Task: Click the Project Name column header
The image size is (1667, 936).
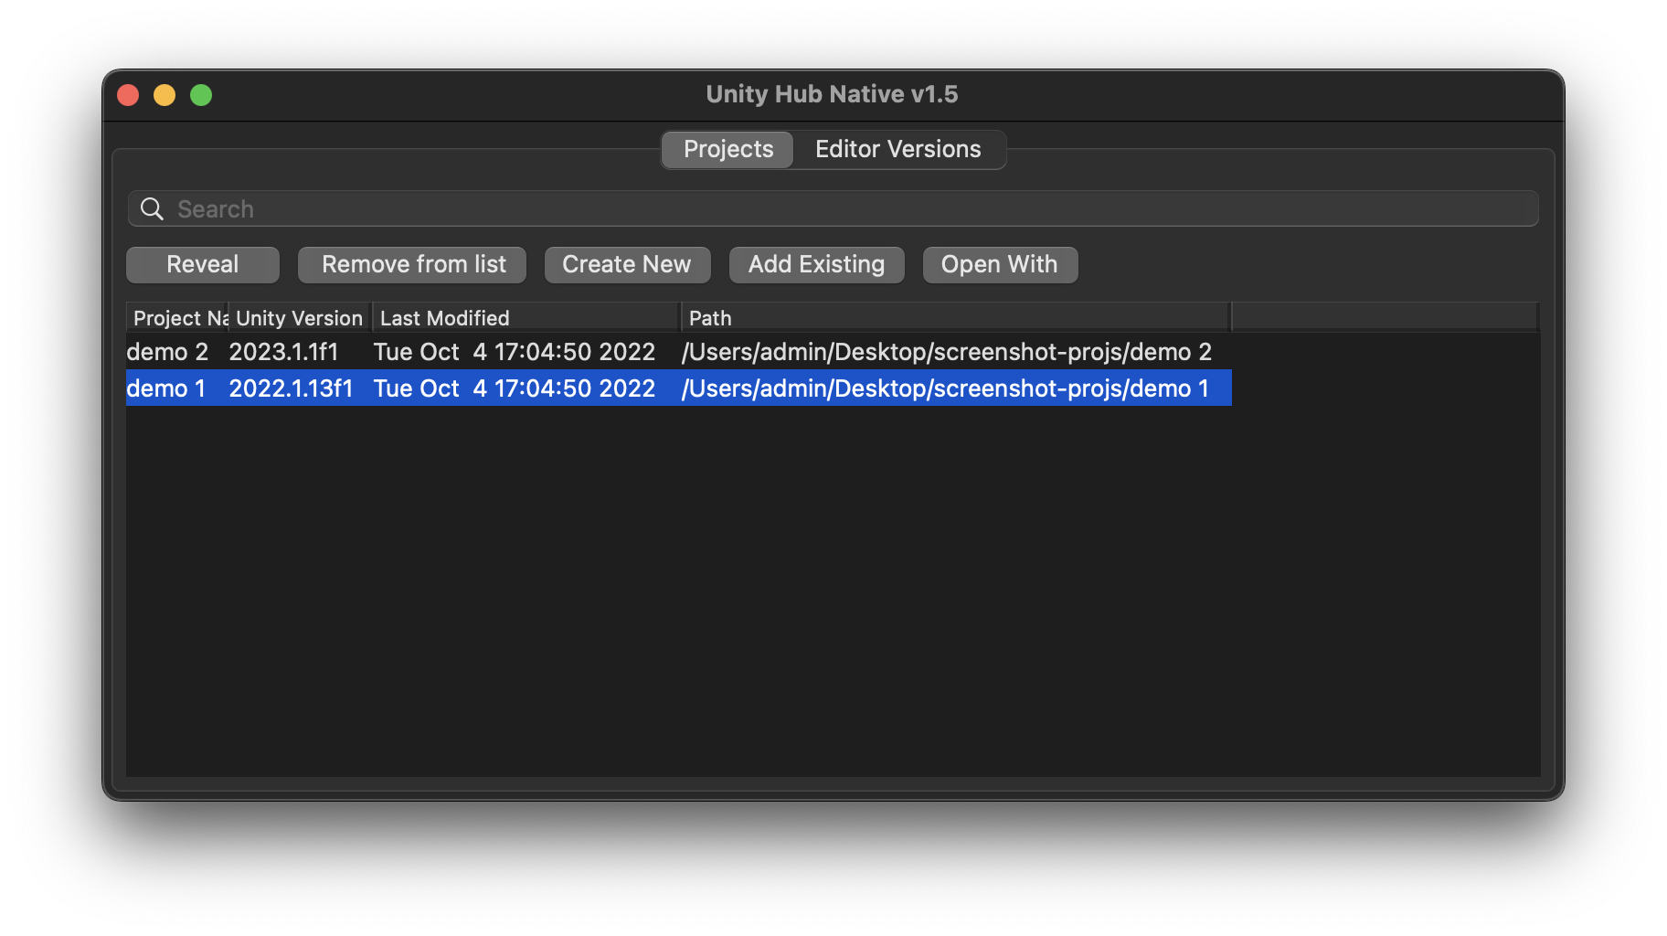Action: click(175, 317)
